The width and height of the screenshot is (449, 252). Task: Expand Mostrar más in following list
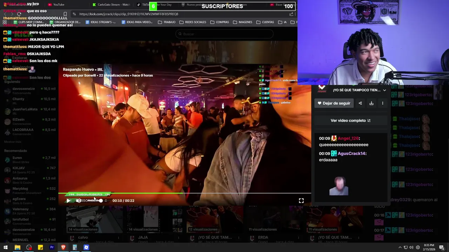tap(13, 142)
